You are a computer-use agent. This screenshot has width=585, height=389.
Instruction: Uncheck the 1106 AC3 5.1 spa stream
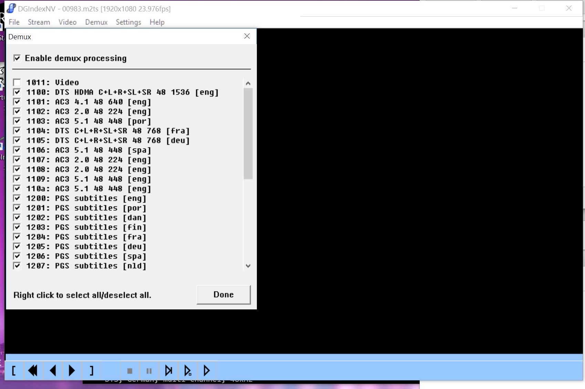coord(17,150)
